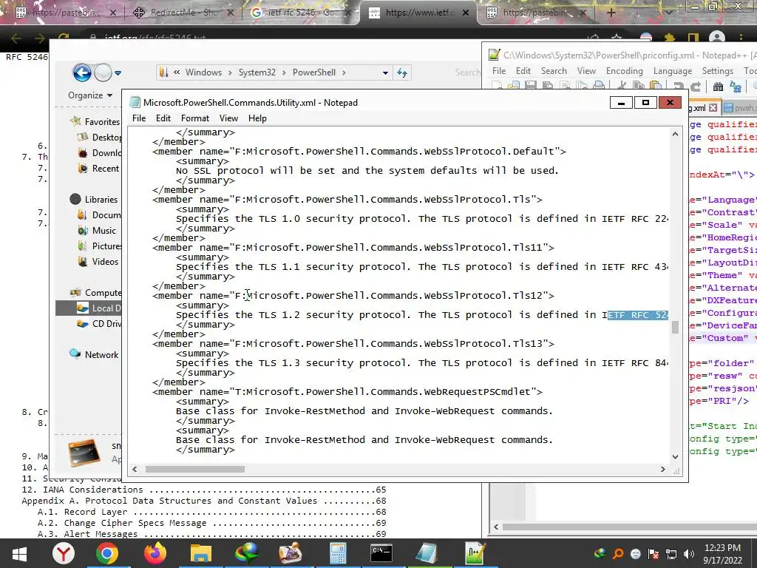Open Explorer recent locations dropdown arrow
The image size is (757, 568).
point(118,73)
